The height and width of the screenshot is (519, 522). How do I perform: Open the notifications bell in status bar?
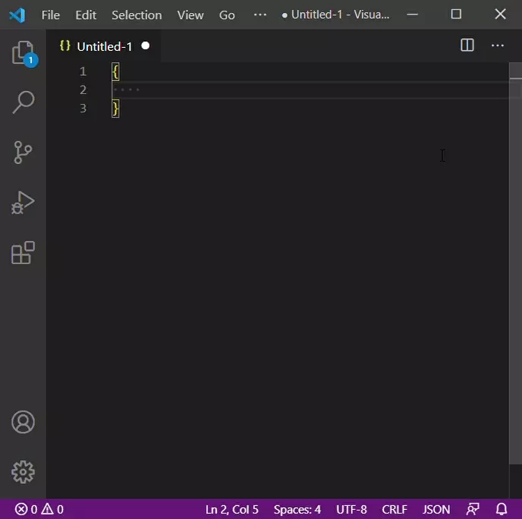[x=502, y=509]
